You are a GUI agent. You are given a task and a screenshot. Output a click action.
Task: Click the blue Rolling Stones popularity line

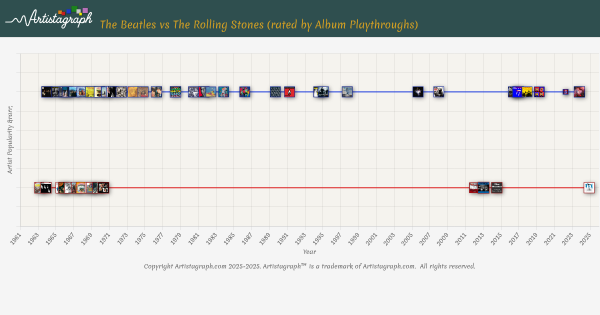[x=380, y=92]
